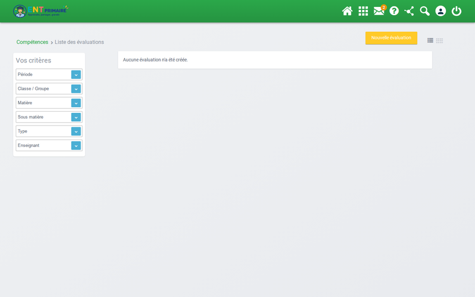Expand Classe / Groupe dropdown arrow
Screen dimensions: 475x297
click(76, 89)
